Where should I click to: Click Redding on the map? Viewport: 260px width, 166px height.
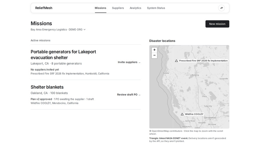click(195, 75)
